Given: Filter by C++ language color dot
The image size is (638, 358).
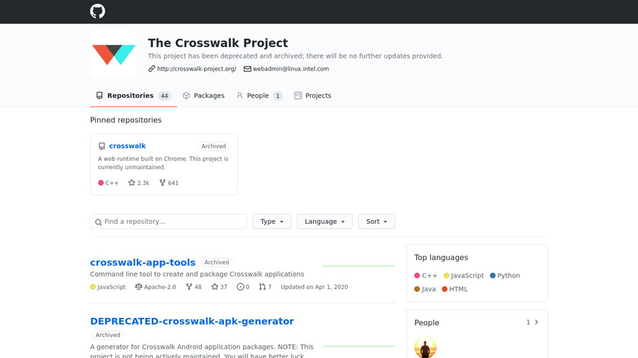Looking at the screenshot, I should (x=417, y=276).
